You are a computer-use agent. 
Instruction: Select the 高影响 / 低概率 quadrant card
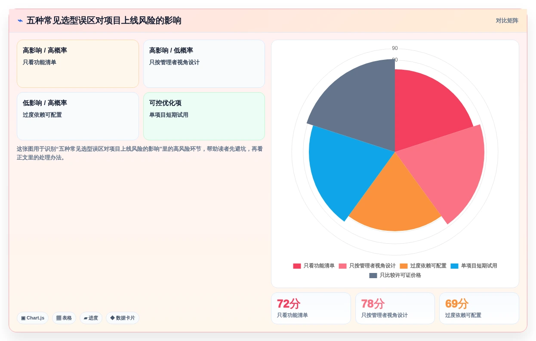pyautogui.click(x=204, y=64)
